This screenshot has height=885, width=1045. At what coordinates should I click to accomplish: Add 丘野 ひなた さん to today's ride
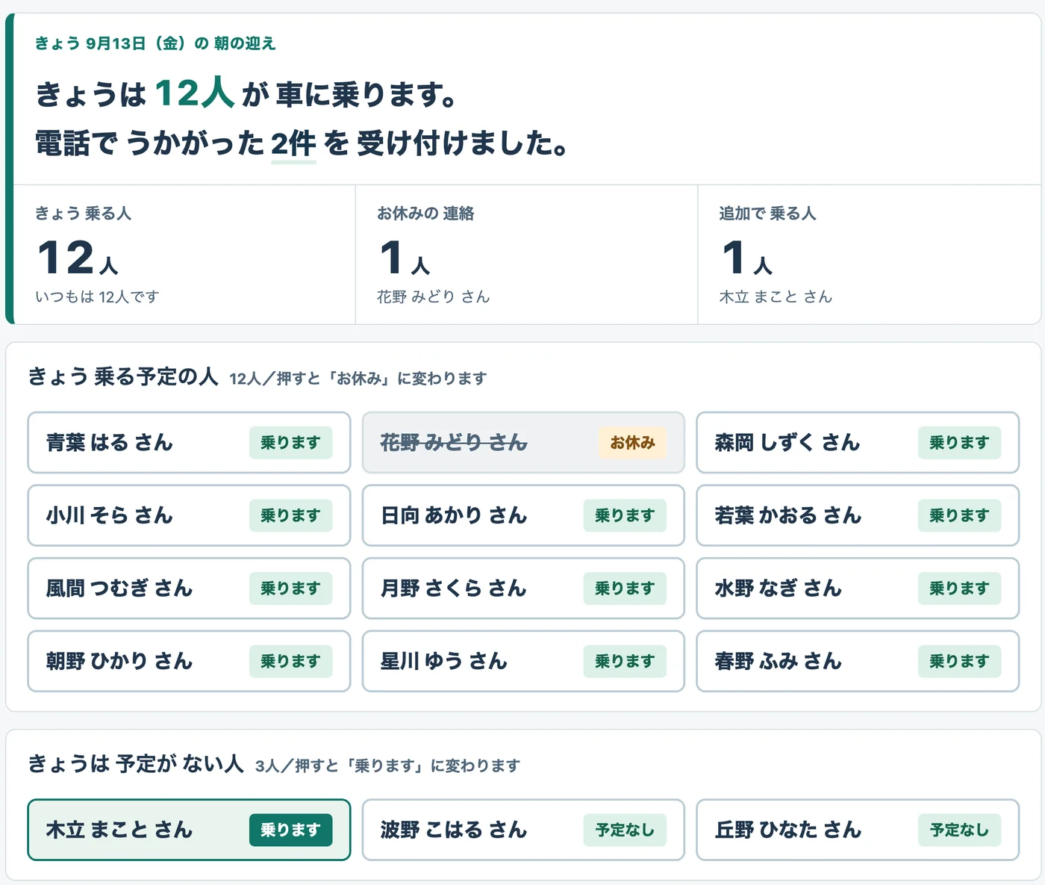point(858,830)
